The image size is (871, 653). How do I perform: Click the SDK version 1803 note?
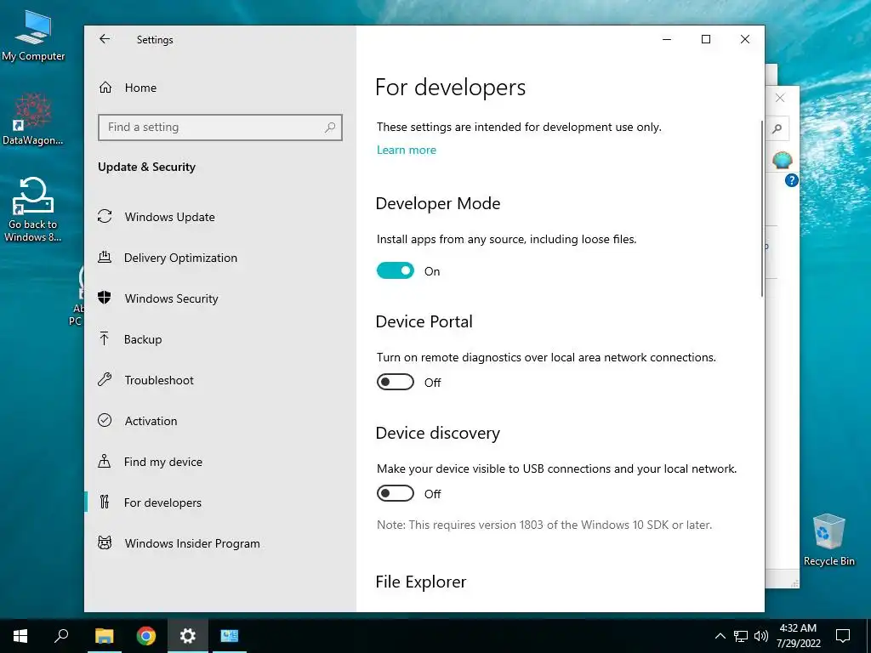tap(544, 525)
